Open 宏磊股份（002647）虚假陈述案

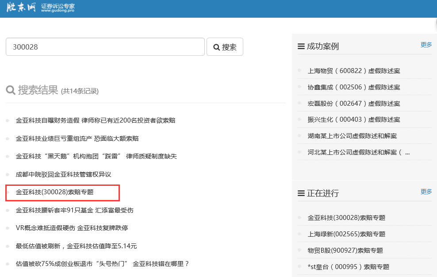click(x=353, y=104)
